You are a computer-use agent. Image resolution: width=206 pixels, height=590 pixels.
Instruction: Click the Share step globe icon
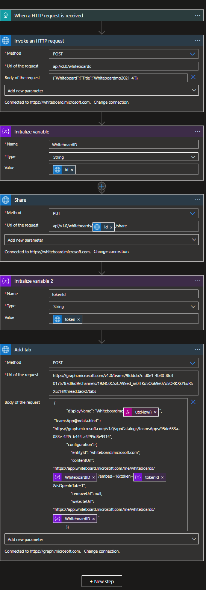click(x=6, y=200)
